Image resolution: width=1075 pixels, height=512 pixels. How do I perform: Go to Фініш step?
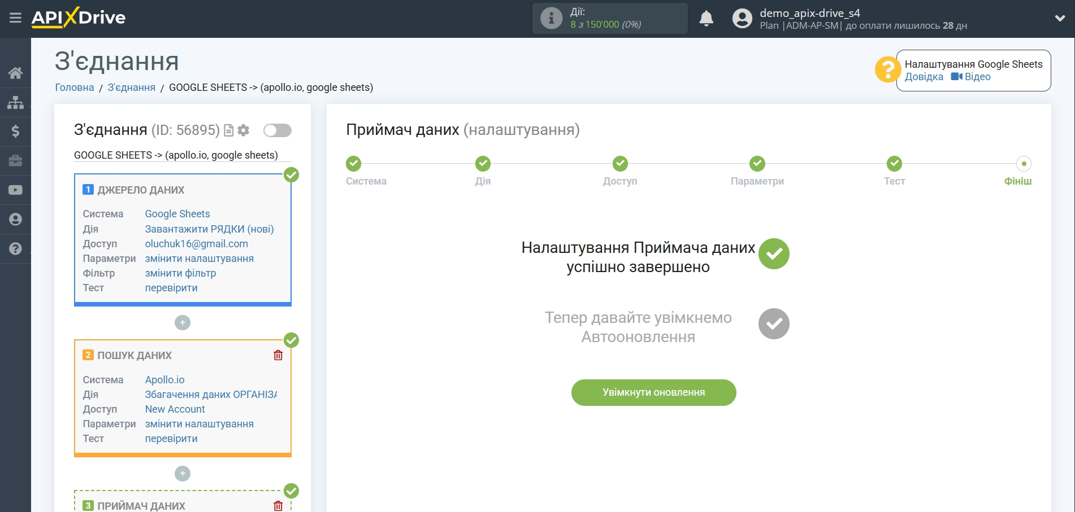[1024, 164]
